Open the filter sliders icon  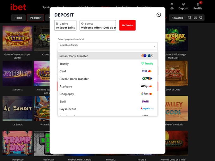click(x=195, y=18)
